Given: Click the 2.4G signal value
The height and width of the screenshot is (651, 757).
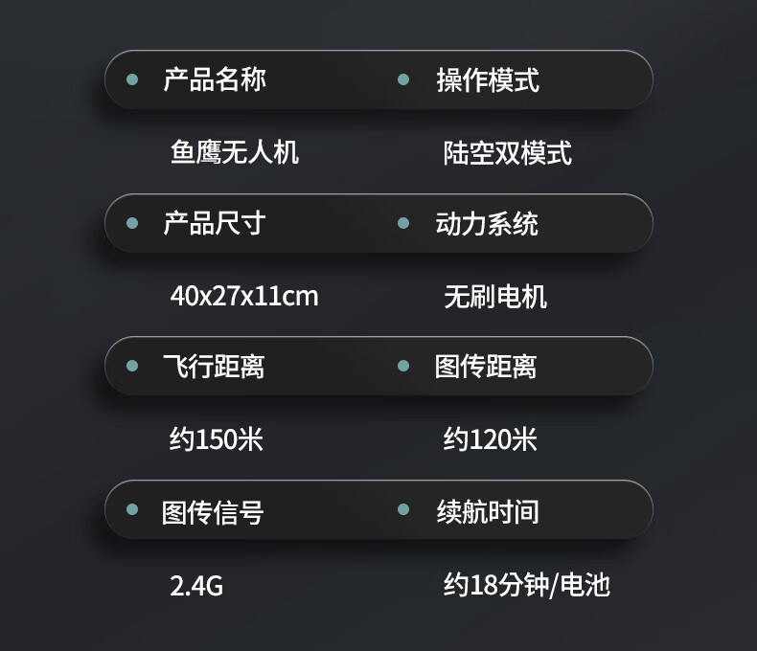Looking at the screenshot, I should point(196,586).
